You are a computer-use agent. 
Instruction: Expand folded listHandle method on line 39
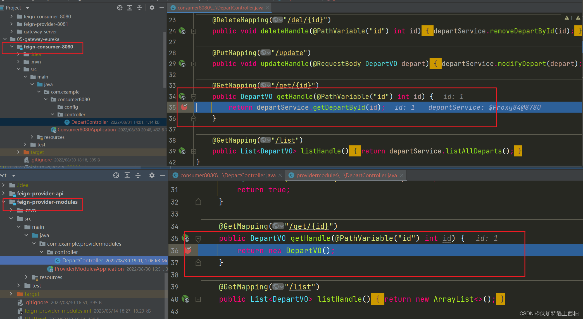194,151
